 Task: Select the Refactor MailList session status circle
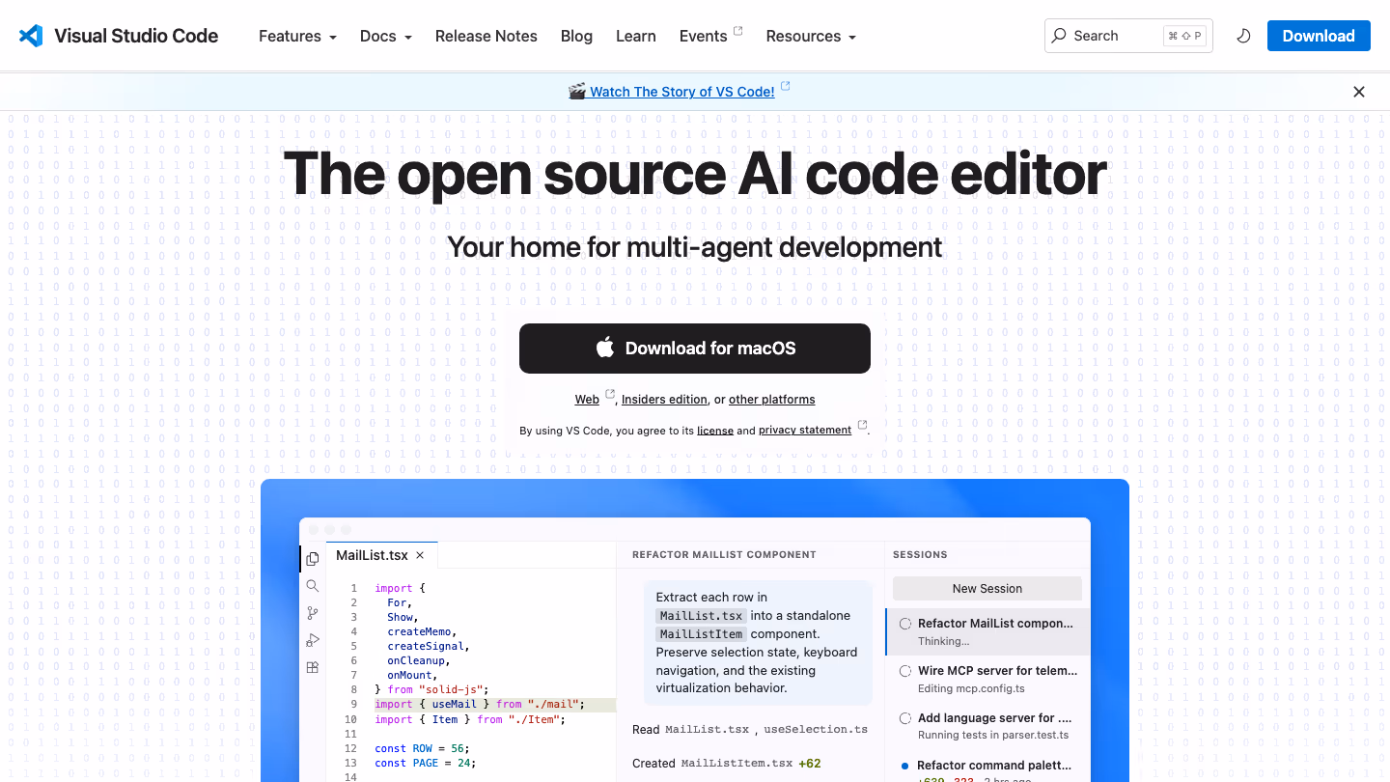(905, 624)
